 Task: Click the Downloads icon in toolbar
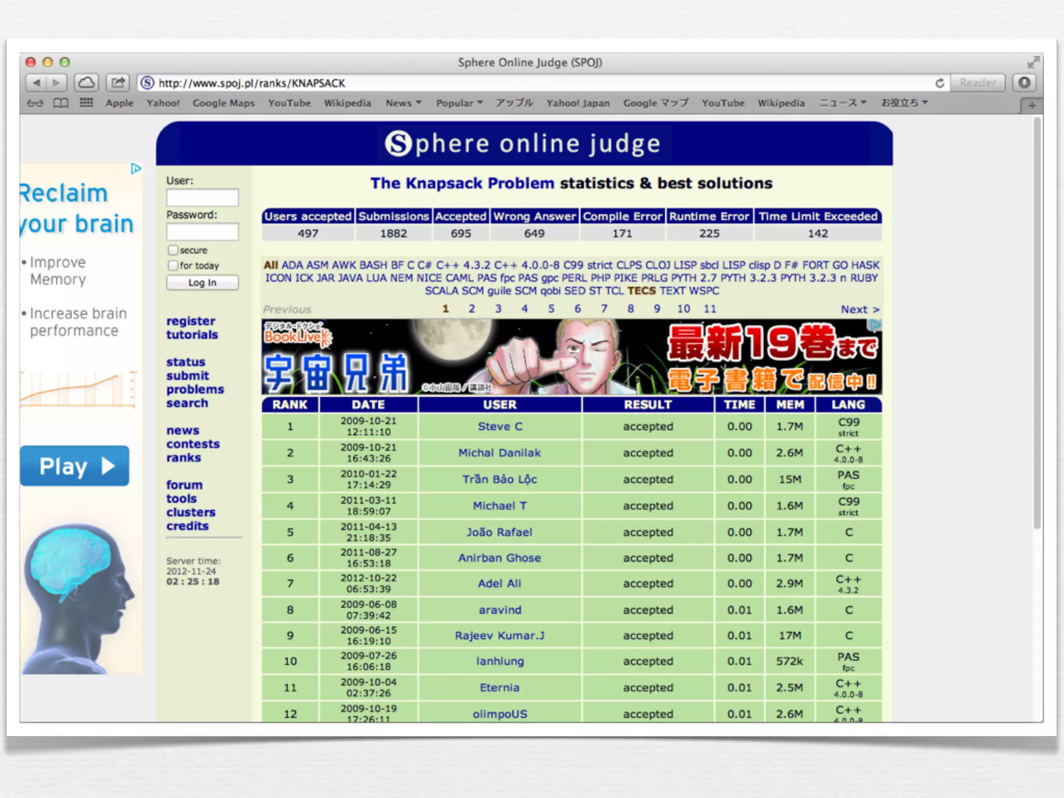(x=1024, y=83)
